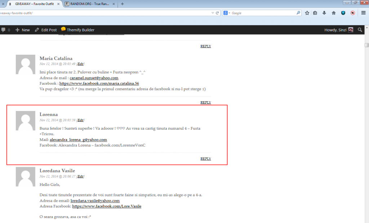
Task: Expand the URL bar history dropdown arrow
Action: [213, 13]
